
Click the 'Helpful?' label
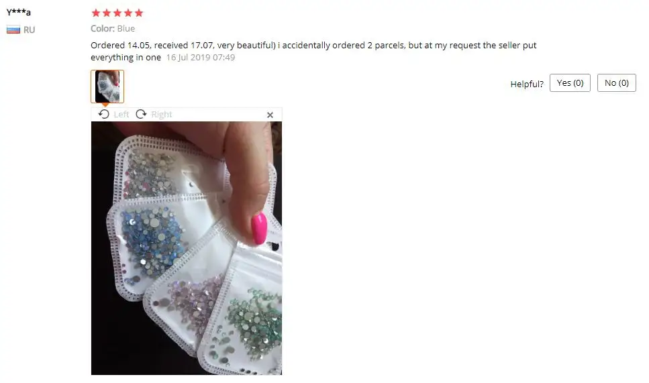526,84
